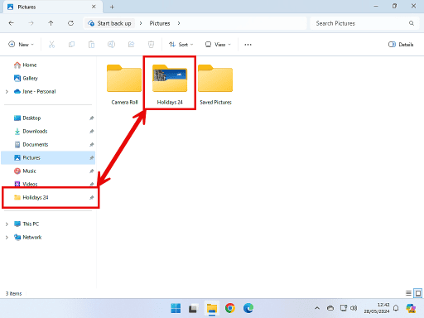Expand chevron after Start back up

tap(141, 23)
